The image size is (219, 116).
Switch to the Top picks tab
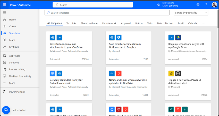[x=71, y=23]
